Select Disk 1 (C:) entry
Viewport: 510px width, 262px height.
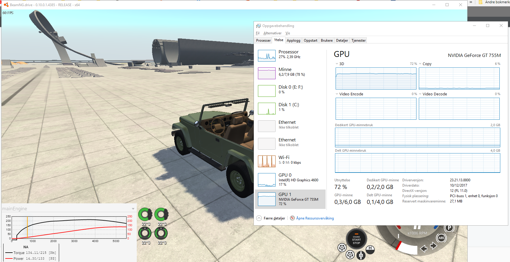coord(290,108)
